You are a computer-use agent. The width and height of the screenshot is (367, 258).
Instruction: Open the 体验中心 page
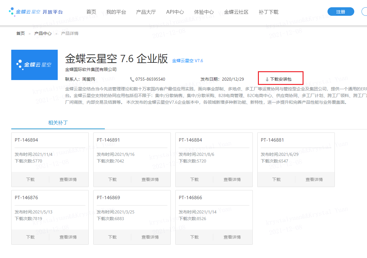[204, 12]
